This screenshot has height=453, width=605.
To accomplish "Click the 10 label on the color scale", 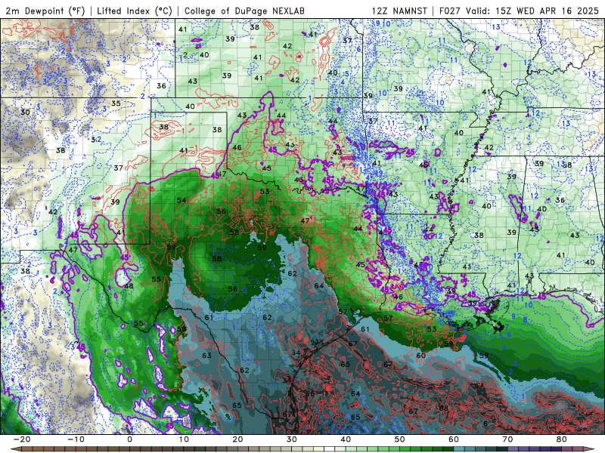I will [184, 439].
